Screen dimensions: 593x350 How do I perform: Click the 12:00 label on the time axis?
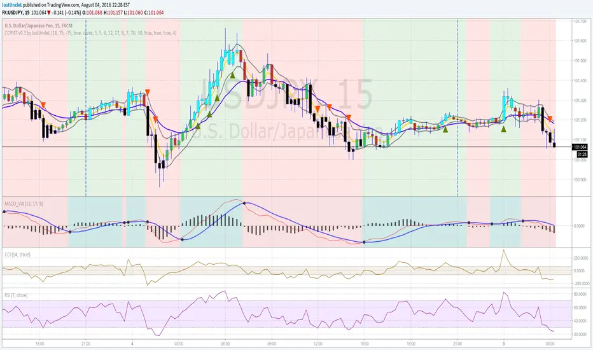[318, 344]
